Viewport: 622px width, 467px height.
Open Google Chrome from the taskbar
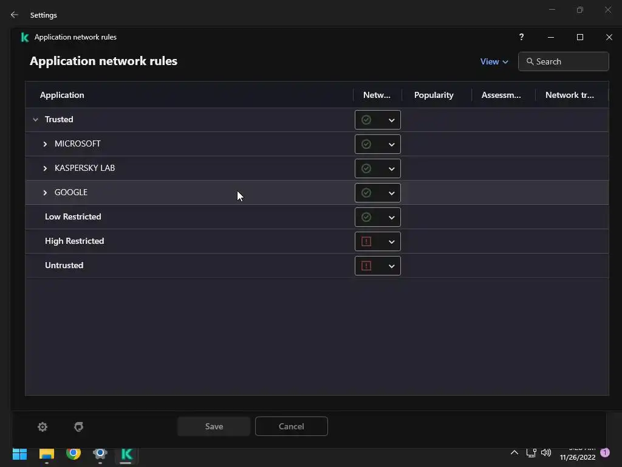(x=73, y=453)
